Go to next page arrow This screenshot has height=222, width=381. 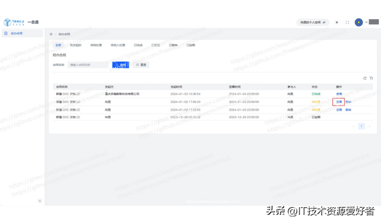tap(370, 126)
